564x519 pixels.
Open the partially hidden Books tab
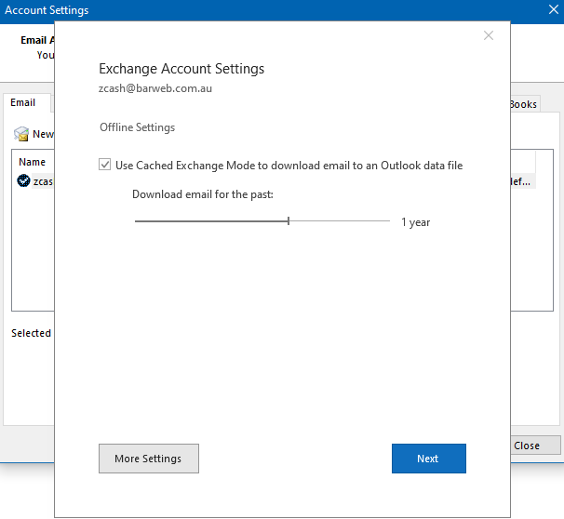pyautogui.click(x=523, y=104)
